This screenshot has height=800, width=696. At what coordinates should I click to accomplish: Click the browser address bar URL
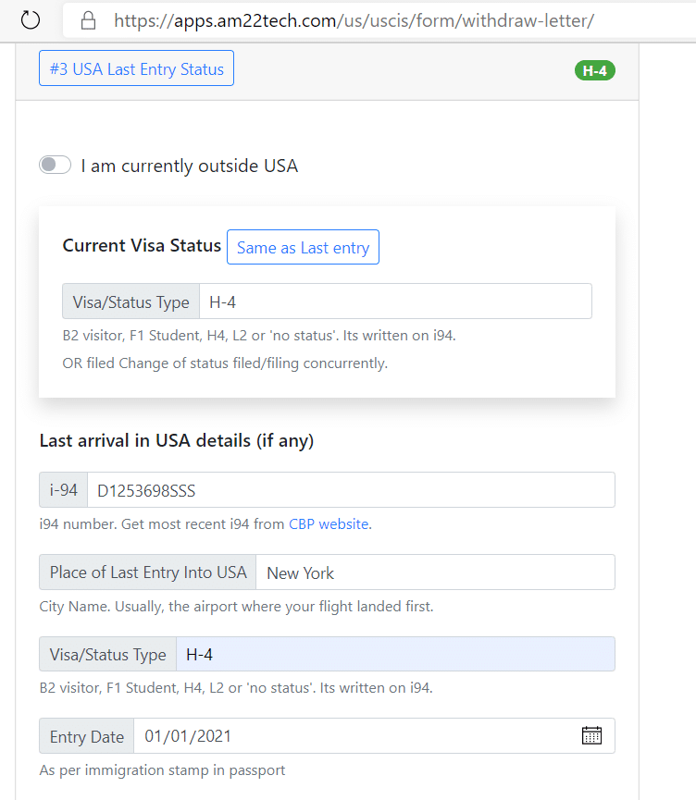coord(354,20)
